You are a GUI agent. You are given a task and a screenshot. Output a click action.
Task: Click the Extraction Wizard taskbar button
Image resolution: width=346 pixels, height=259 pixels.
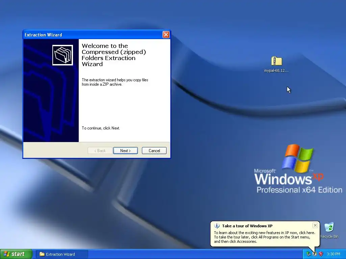pos(62,254)
